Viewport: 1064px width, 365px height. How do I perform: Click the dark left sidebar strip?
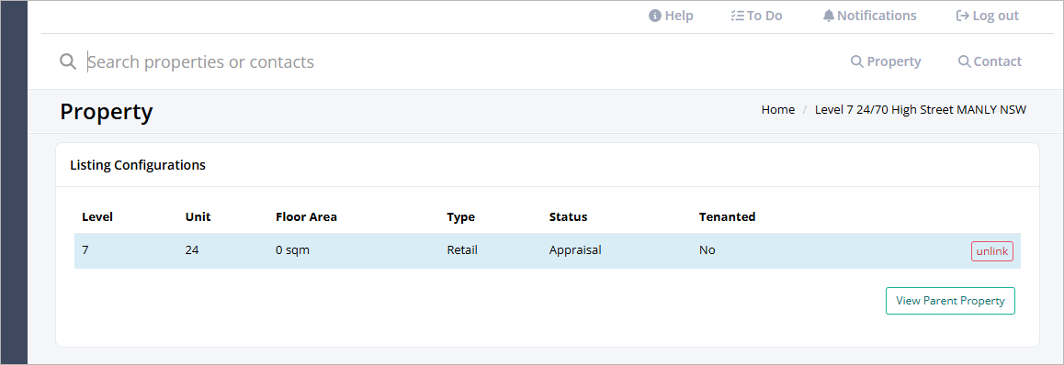[x=15, y=182]
